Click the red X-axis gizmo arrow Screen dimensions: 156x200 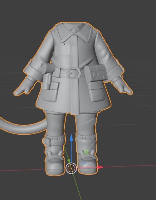point(101,167)
